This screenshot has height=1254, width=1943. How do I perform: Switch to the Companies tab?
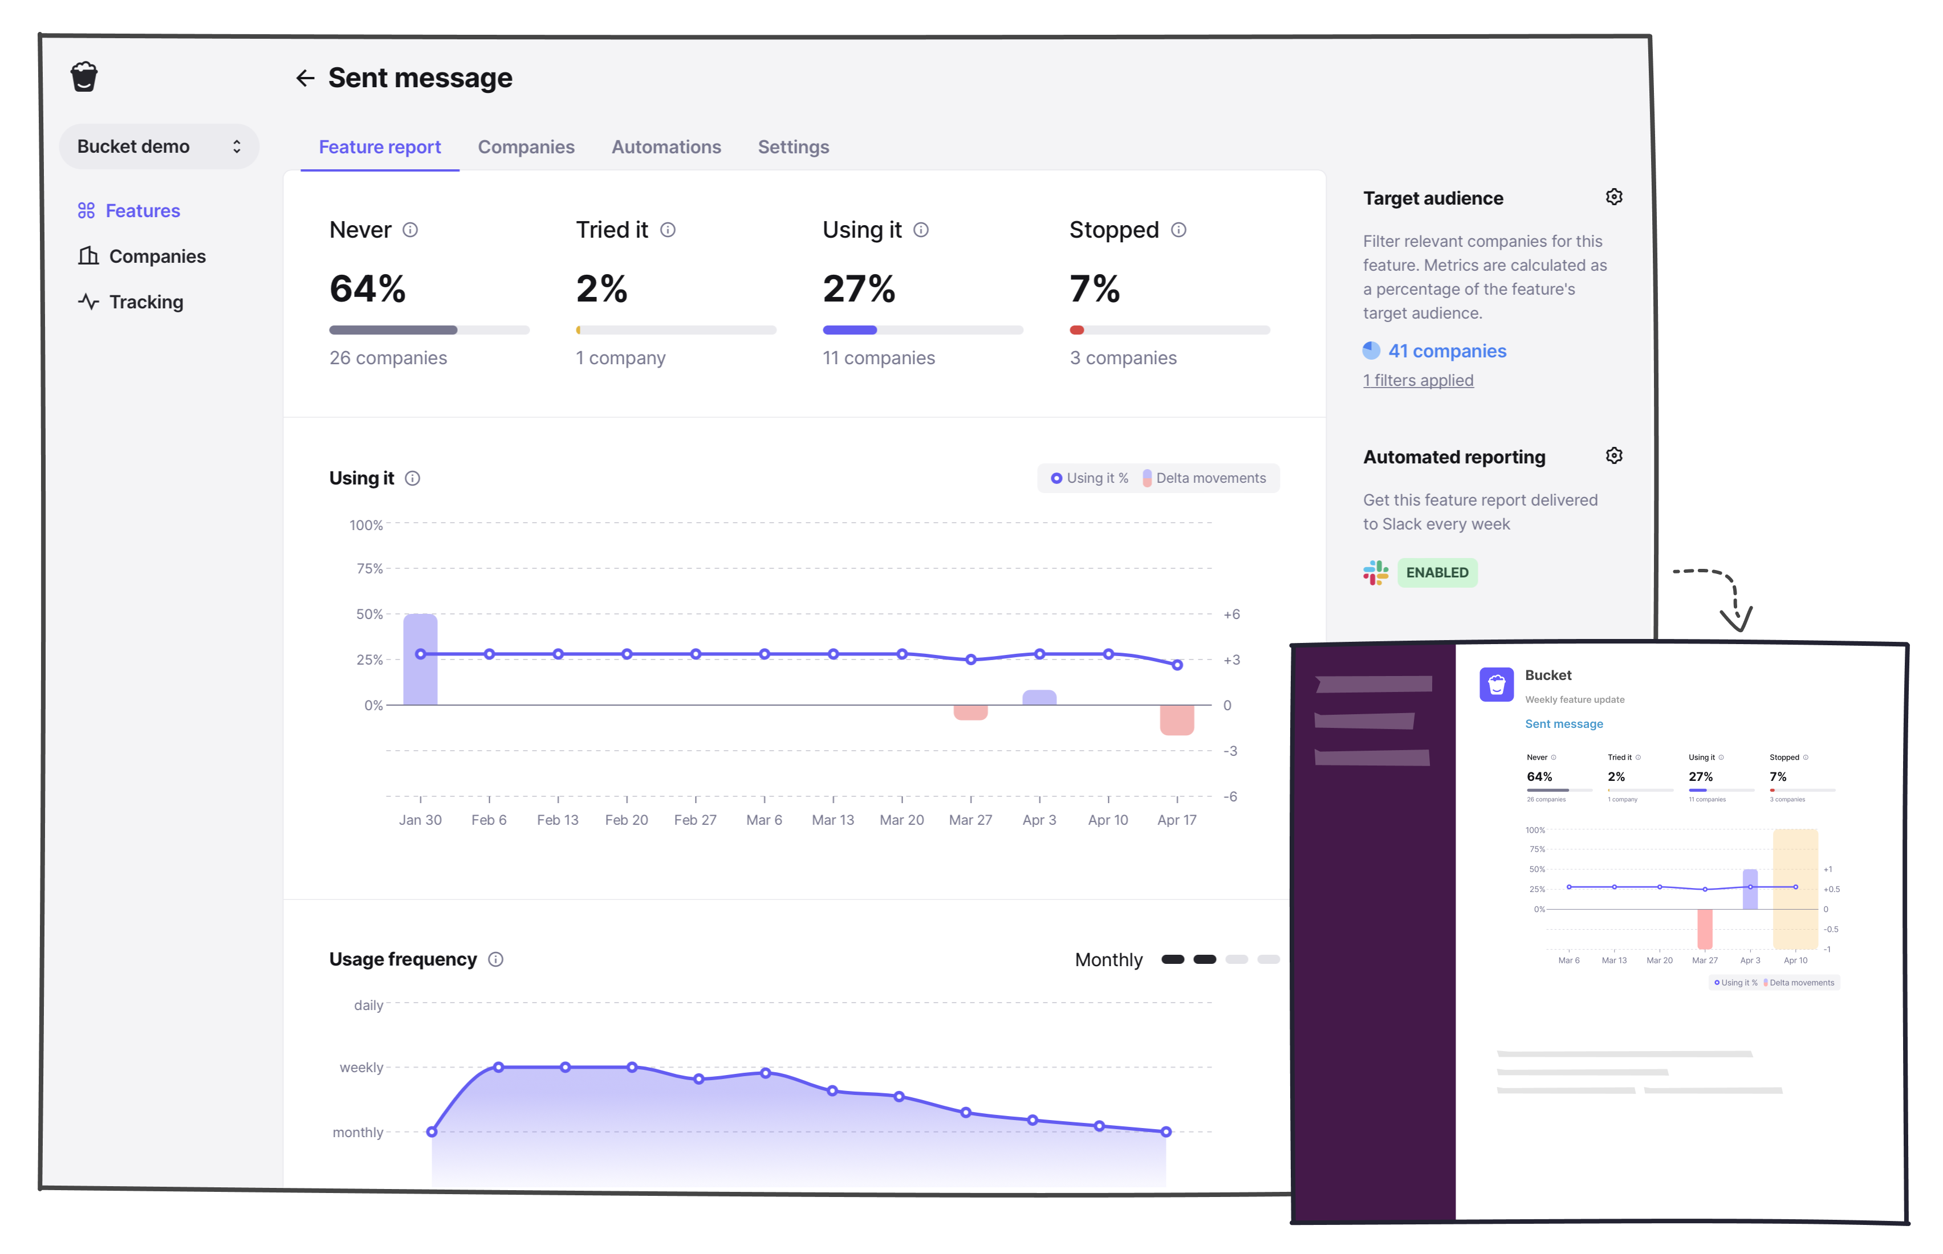pyautogui.click(x=526, y=148)
